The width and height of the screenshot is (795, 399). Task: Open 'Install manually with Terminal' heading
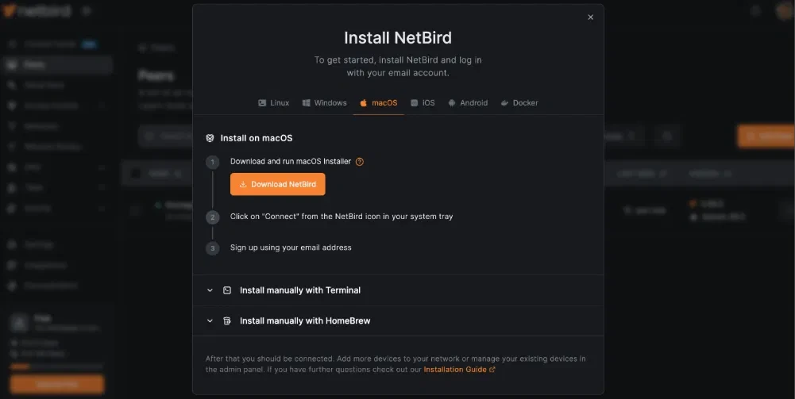click(300, 290)
